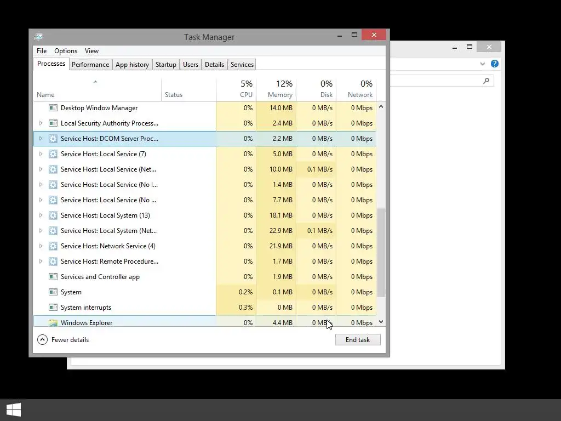561x421 pixels.
Task: Click the scrollbar down arrow in process list
Action: tap(381, 322)
